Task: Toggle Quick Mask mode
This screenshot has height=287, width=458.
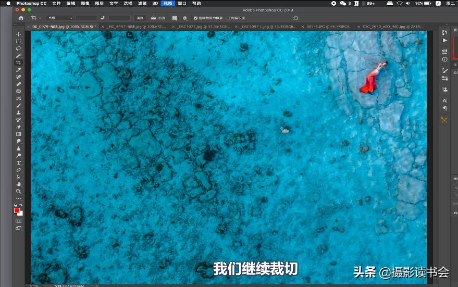Action: [x=19, y=221]
